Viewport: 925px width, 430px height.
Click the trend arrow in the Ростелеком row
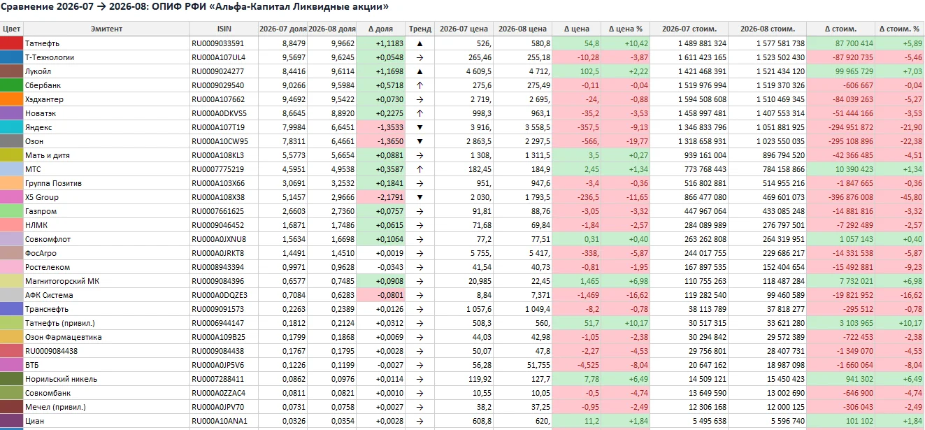click(x=420, y=267)
